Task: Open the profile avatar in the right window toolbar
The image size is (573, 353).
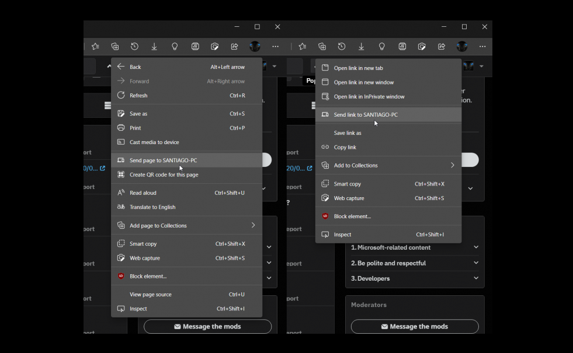Action: [x=462, y=47]
